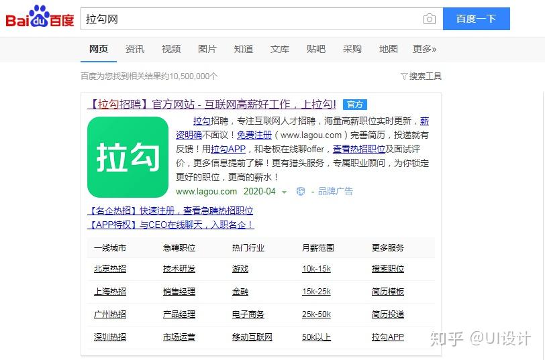Image resolution: width=545 pixels, height=360 pixels.
Task: Switch to the 资讯 tab
Action: [x=134, y=49]
